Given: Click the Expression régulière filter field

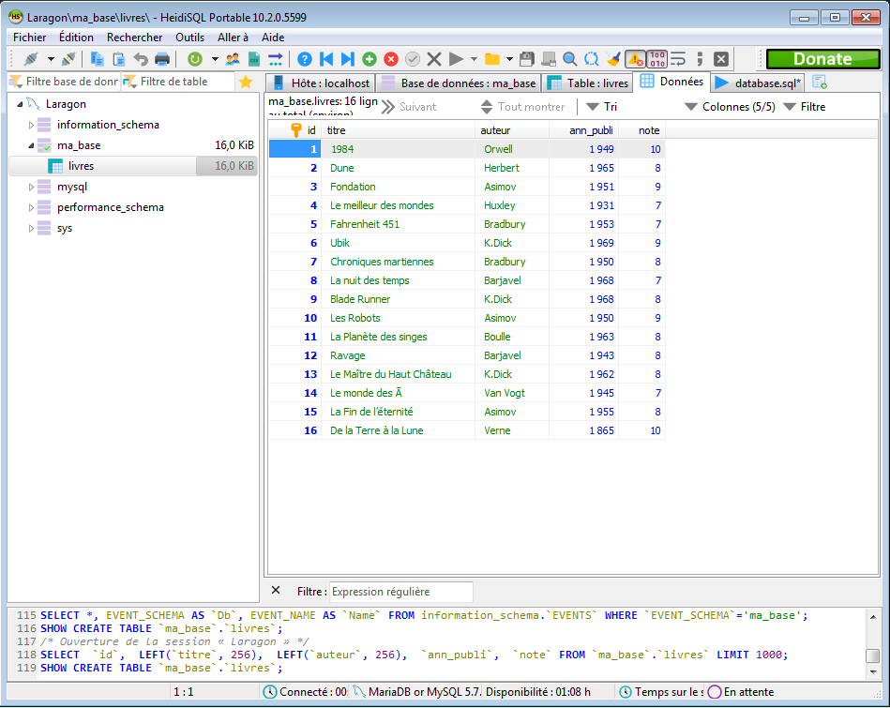Looking at the screenshot, I should tap(401, 592).
